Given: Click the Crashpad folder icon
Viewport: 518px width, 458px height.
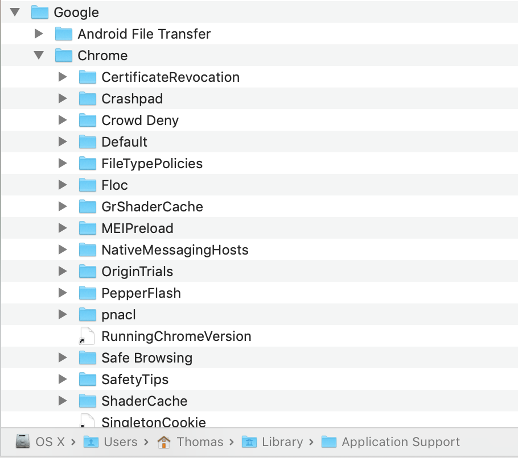Looking at the screenshot, I should [x=88, y=99].
